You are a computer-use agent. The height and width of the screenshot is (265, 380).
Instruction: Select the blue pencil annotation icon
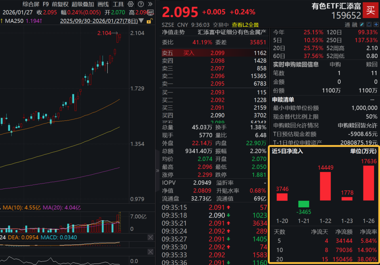tap(362, 25)
